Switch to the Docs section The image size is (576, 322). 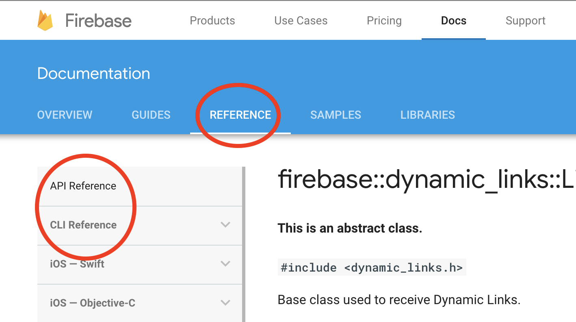click(x=453, y=20)
